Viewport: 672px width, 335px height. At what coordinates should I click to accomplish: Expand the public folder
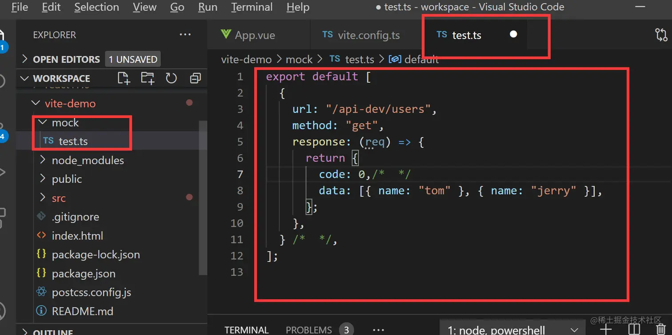43,179
